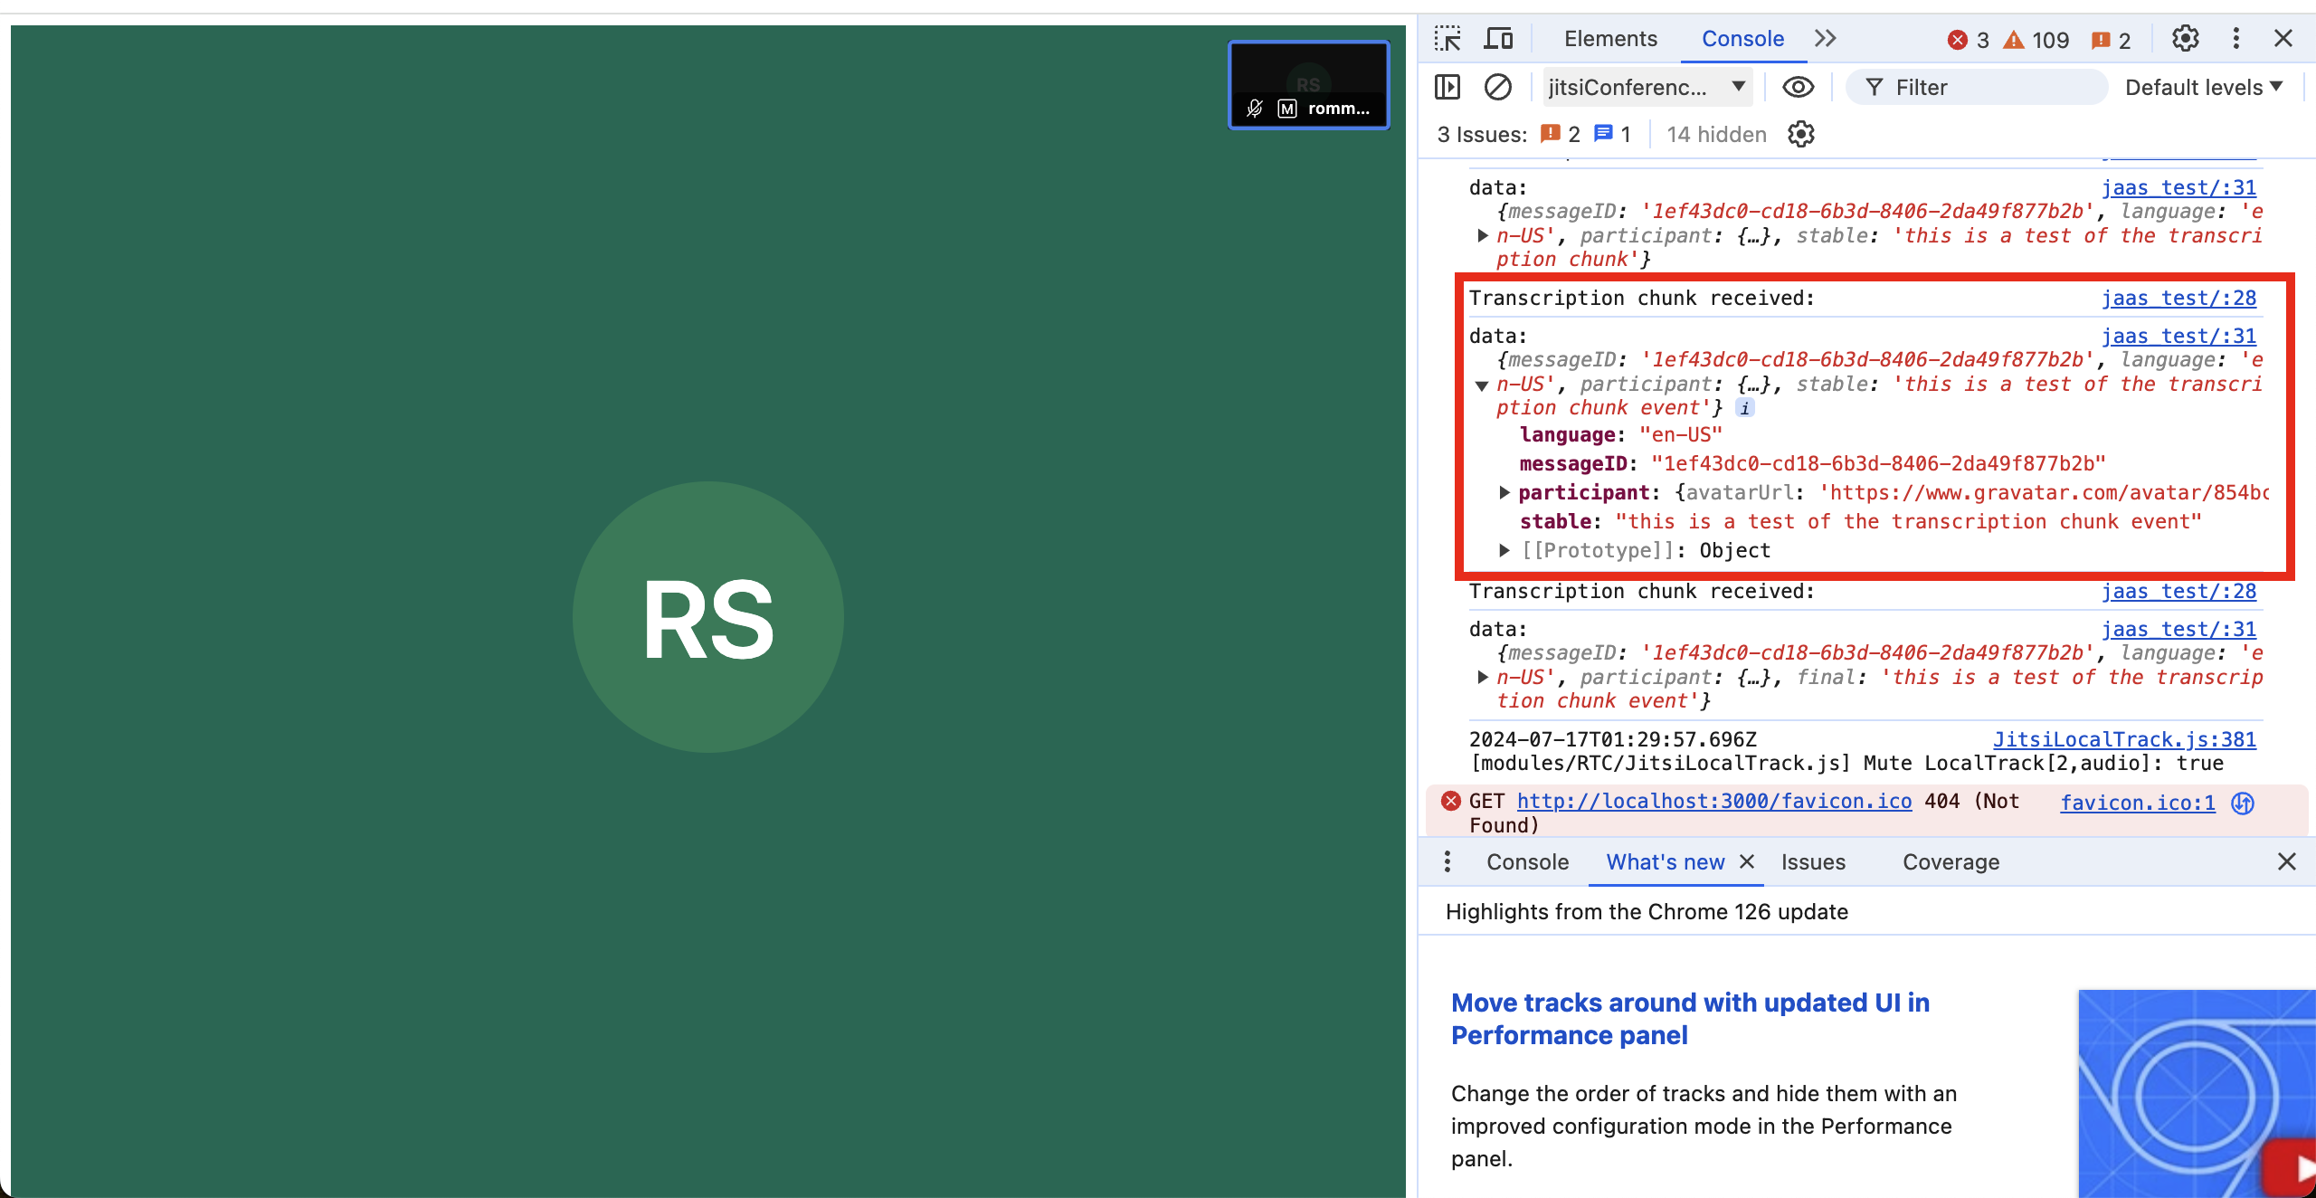Toggle the live expression eye icon
2316x1198 pixels.
[1798, 88]
